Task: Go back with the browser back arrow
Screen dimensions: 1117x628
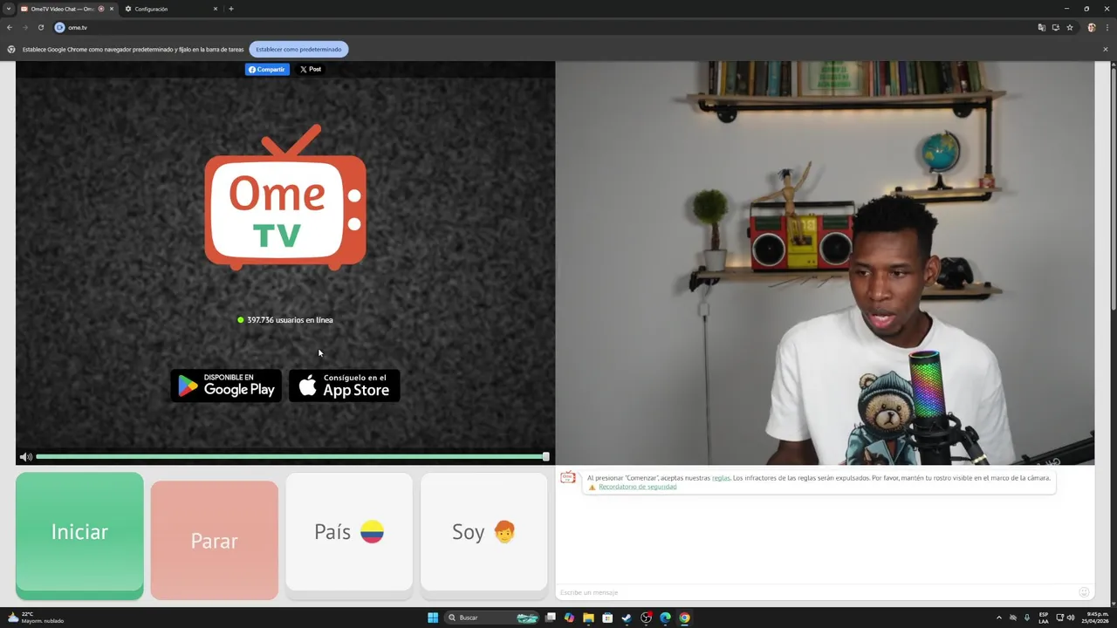Action: point(10,27)
